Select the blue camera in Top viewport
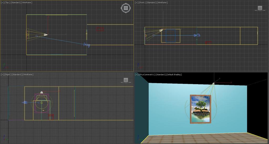Viewport: 269px width, 144px height. pyautogui.click(x=87, y=45)
